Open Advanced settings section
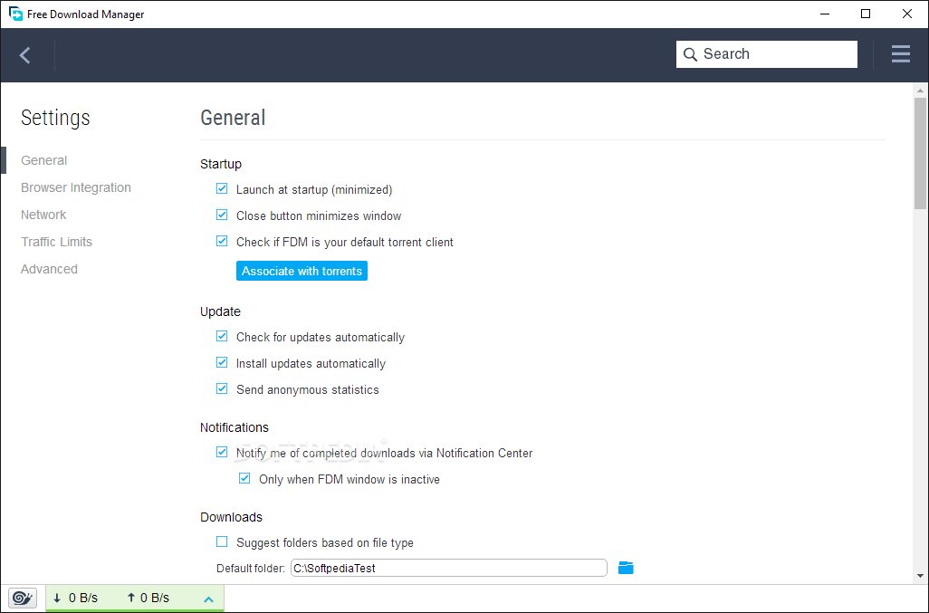This screenshot has width=929, height=613. 49,269
